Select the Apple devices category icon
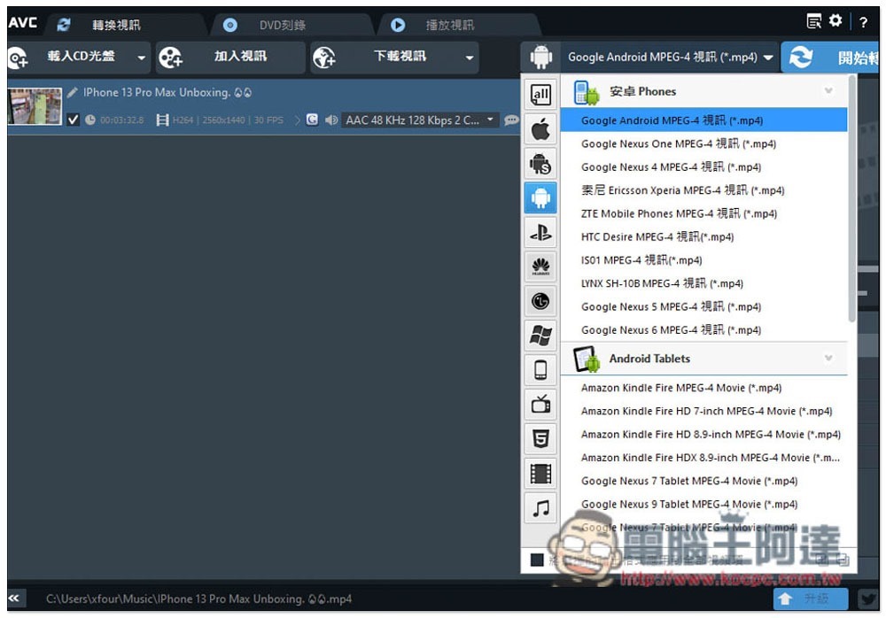Viewport: 886px width, 618px height. click(540, 129)
